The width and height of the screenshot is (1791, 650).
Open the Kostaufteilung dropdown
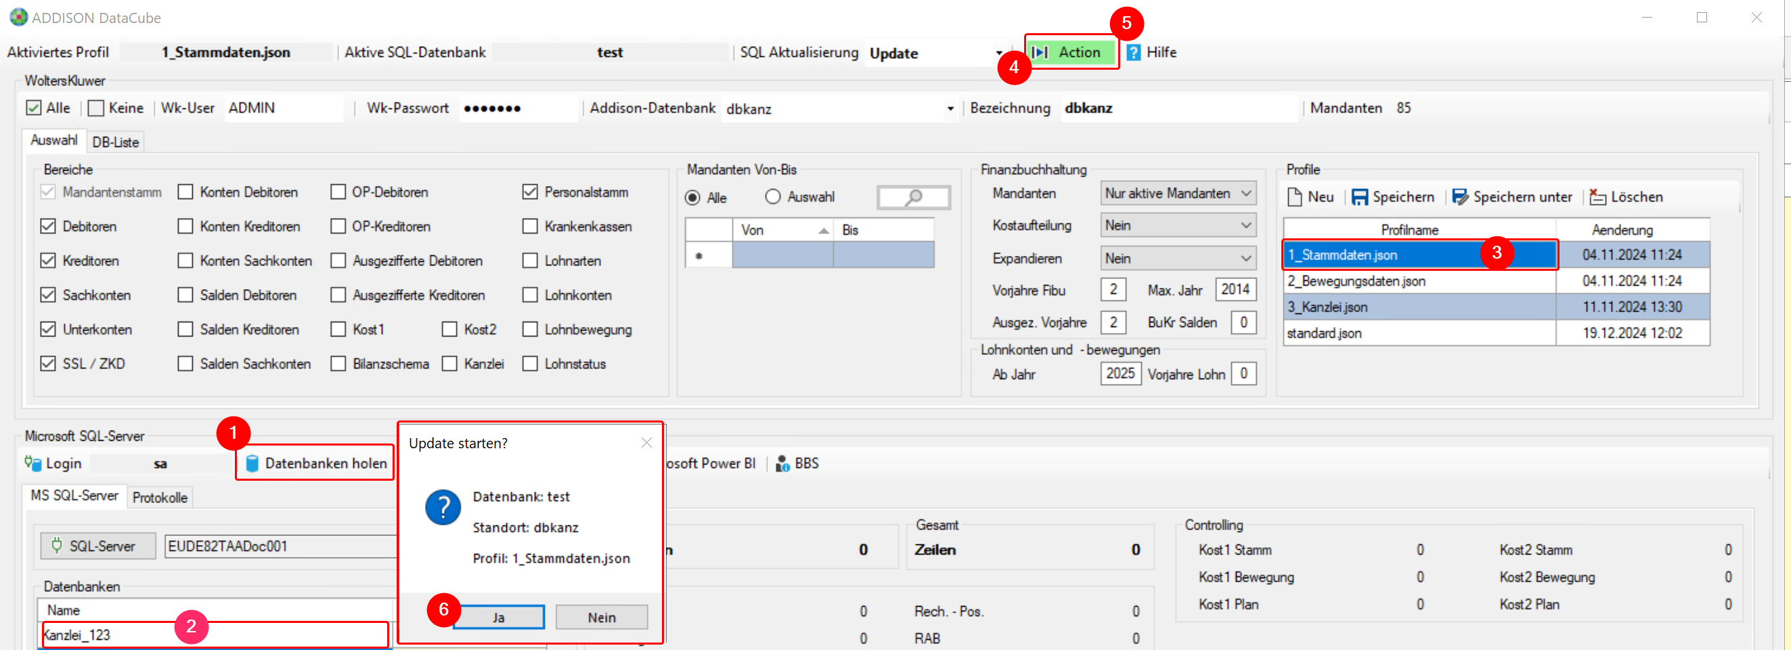pyautogui.click(x=1178, y=225)
